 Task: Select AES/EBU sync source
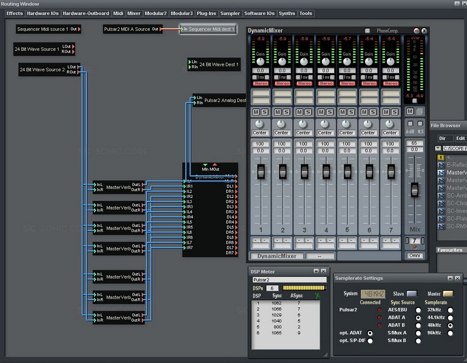click(x=418, y=310)
